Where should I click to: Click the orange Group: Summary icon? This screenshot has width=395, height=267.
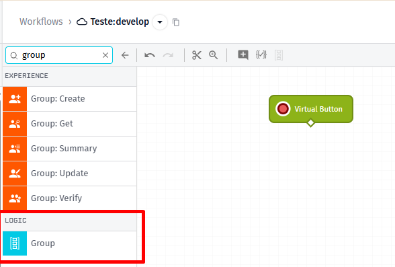pyautogui.click(x=15, y=149)
